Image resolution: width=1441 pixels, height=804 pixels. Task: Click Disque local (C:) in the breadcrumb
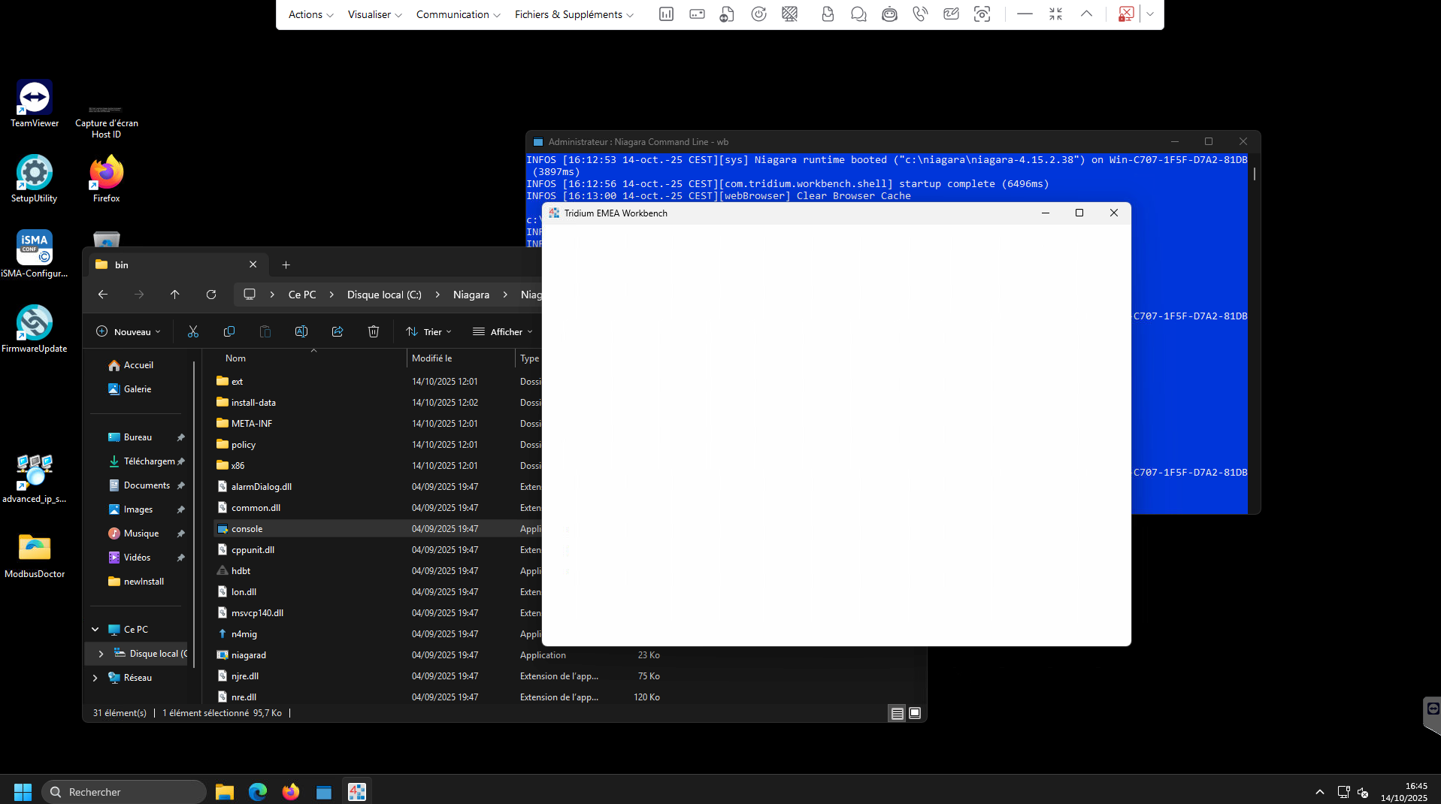384,295
